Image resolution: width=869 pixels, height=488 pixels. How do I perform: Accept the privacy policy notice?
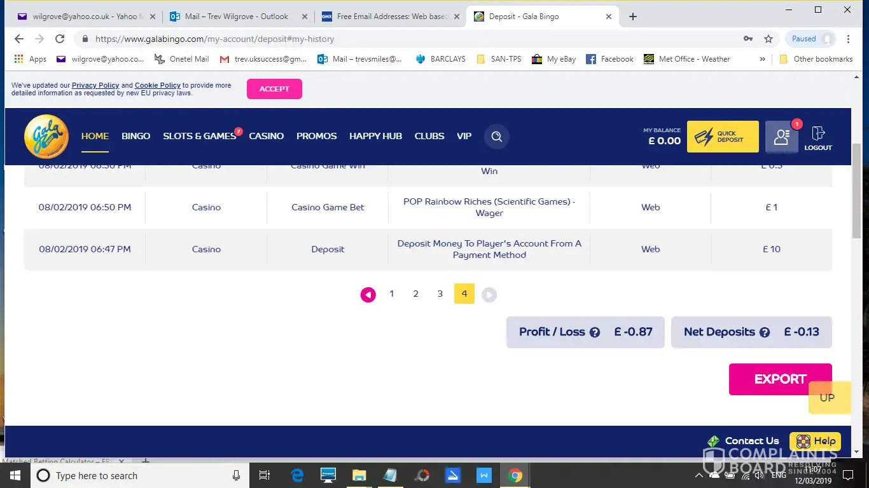coord(274,89)
